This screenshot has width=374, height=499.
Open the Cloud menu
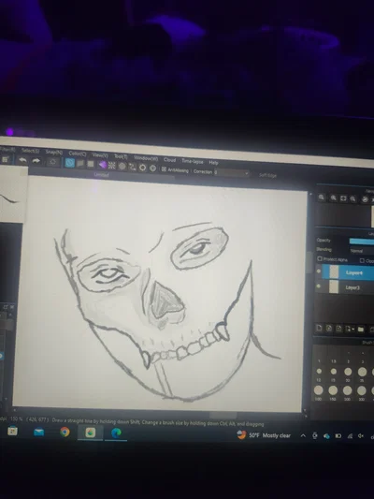(169, 159)
